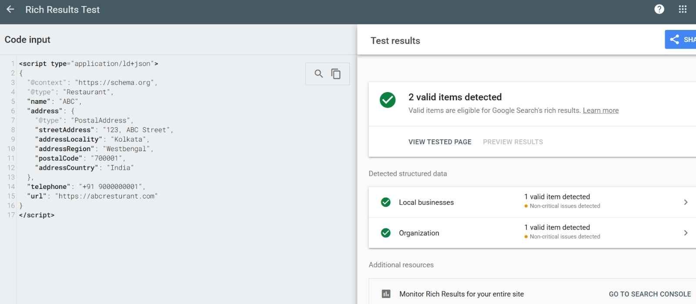
Task: Click the Test results heading
Action: point(395,41)
